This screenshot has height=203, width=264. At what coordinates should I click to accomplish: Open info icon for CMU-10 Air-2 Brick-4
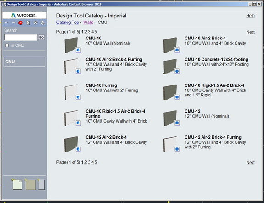[177, 50]
